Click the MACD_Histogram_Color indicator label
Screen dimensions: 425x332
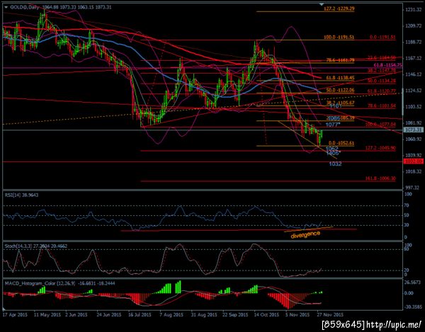coord(59,283)
